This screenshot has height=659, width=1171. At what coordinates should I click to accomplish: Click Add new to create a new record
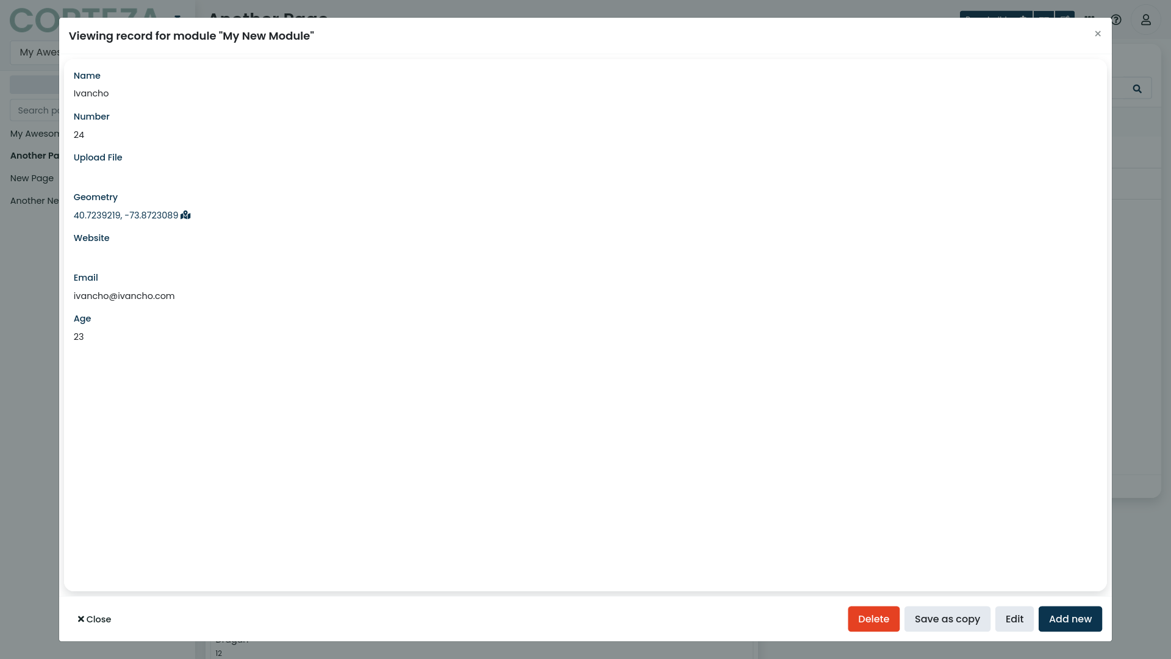point(1070,619)
